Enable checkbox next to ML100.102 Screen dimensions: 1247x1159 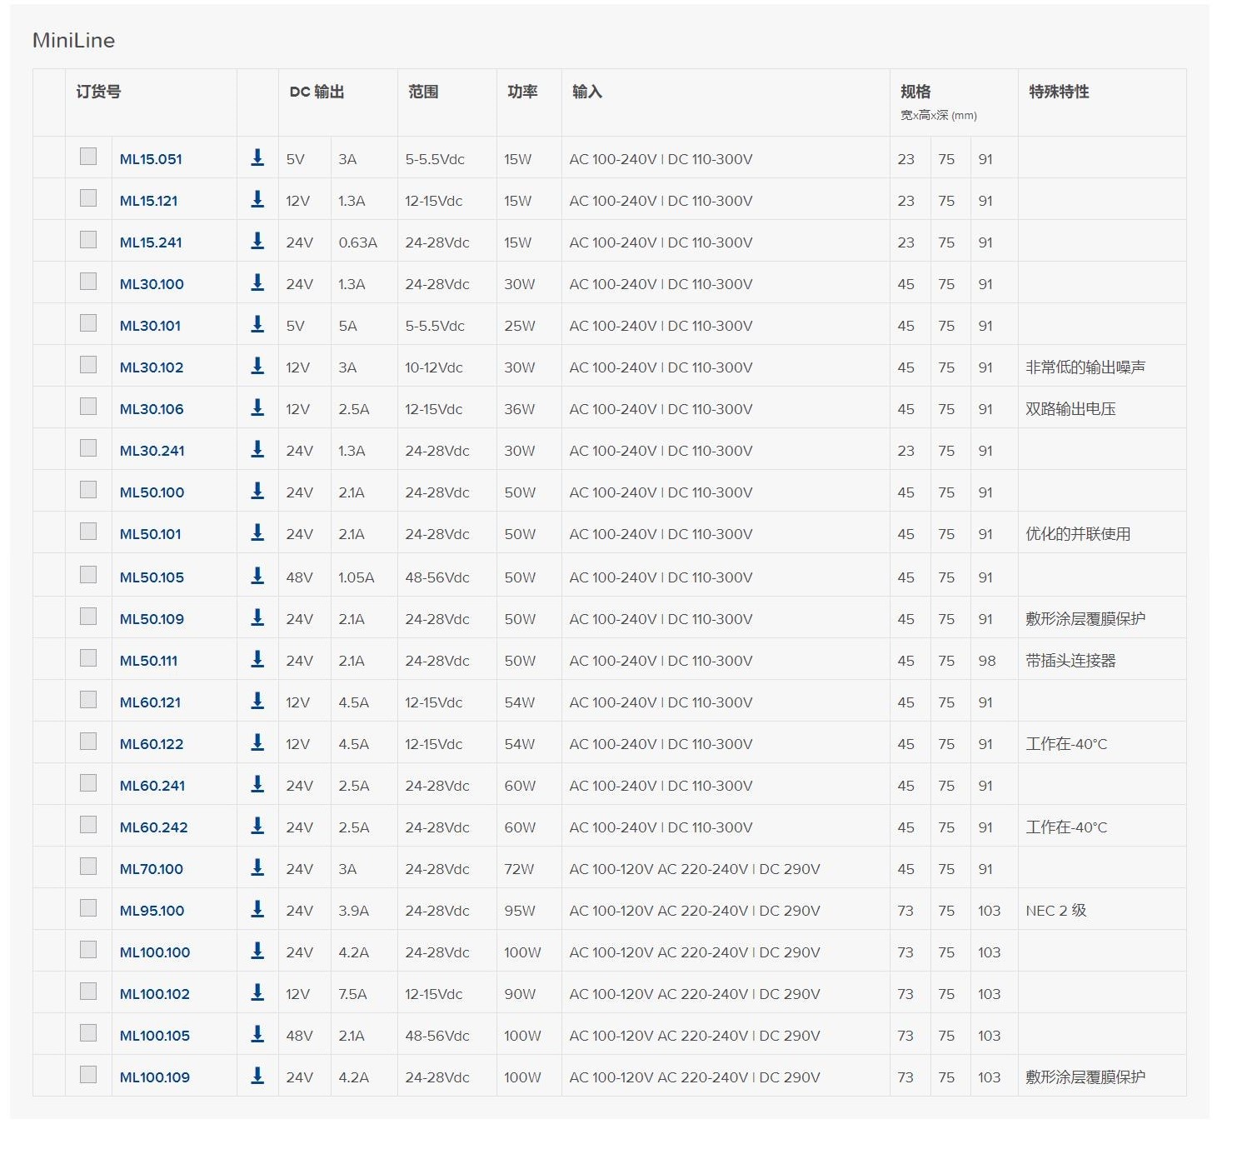pyautogui.click(x=88, y=992)
